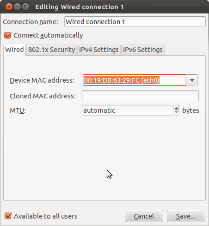Viewport: 209px width, 226px height.
Task: Switch to the 802.1x Security tab
Action: tap(51, 50)
